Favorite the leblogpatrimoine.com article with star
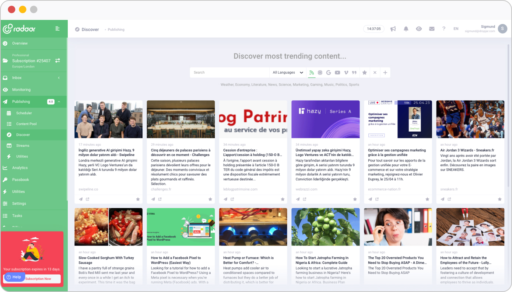This screenshot has width=512, height=292. [x=283, y=199]
